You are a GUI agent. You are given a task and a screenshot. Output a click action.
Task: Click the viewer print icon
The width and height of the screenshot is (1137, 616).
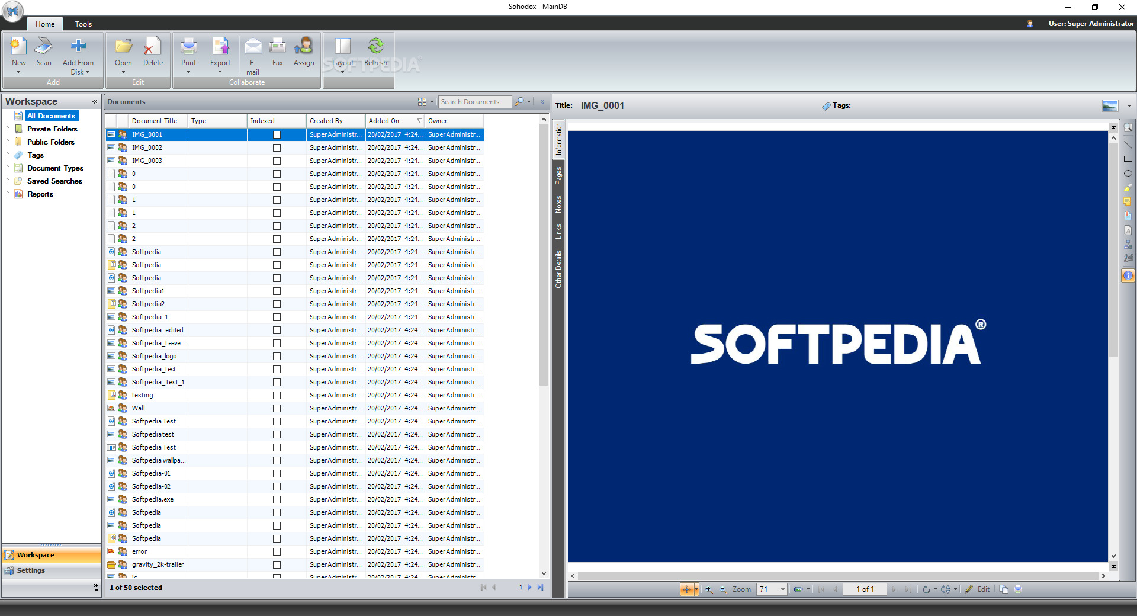point(1018,589)
